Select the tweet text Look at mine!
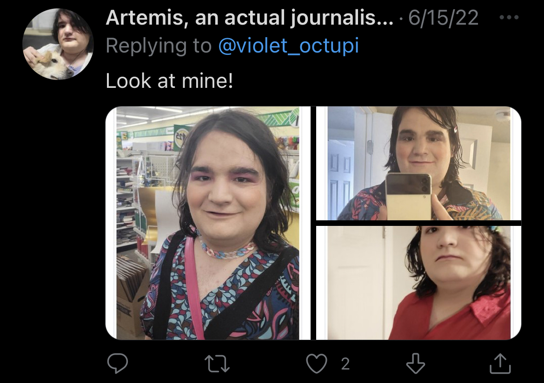544x383 pixels. (x=169, y=81)
